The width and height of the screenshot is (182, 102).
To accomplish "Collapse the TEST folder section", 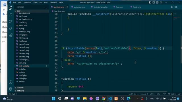I will point(32,11).
